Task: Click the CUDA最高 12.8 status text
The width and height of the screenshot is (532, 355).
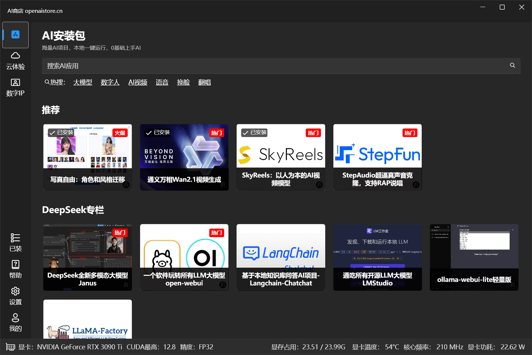Action: pos(151,347)
